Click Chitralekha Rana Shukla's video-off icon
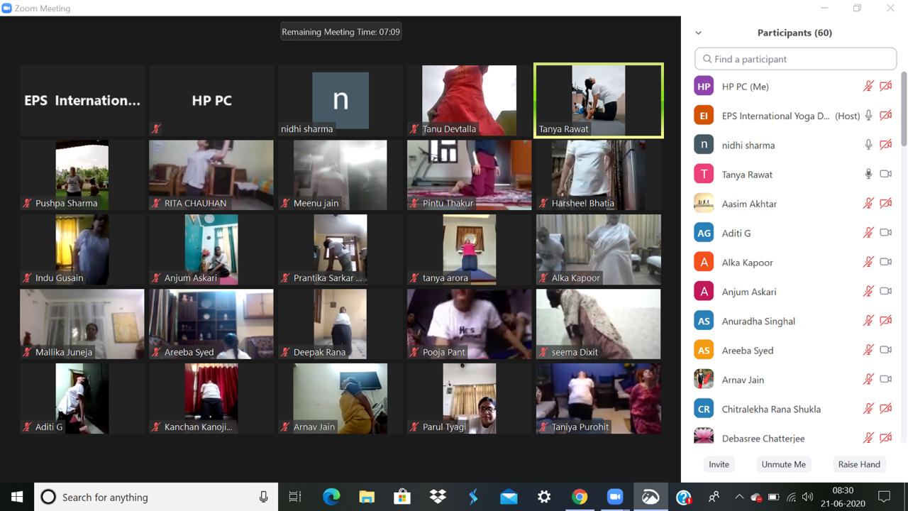The height and width of the screenshot is (511, 908). pos(885,409)
